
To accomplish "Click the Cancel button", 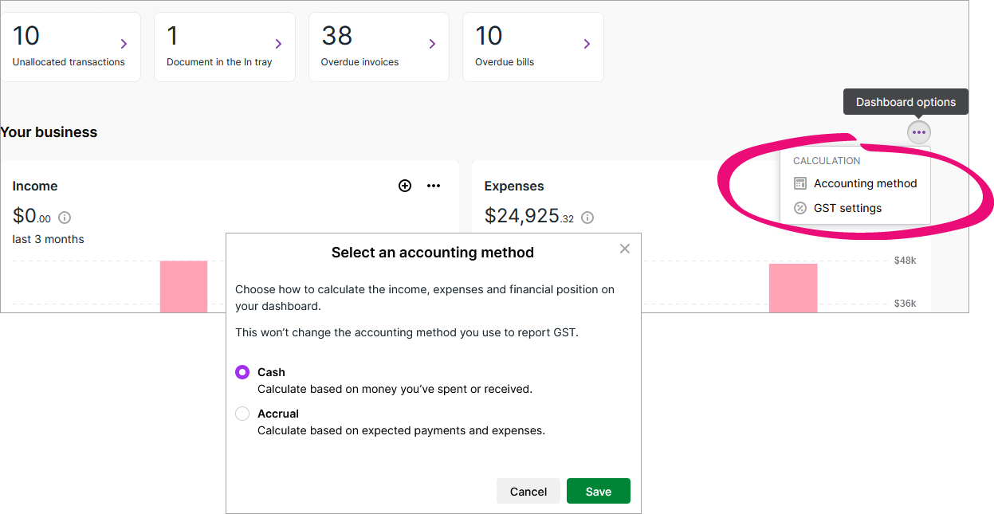I will point(528,492).
